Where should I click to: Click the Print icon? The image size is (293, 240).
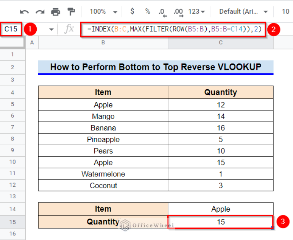tap(55, 12)
